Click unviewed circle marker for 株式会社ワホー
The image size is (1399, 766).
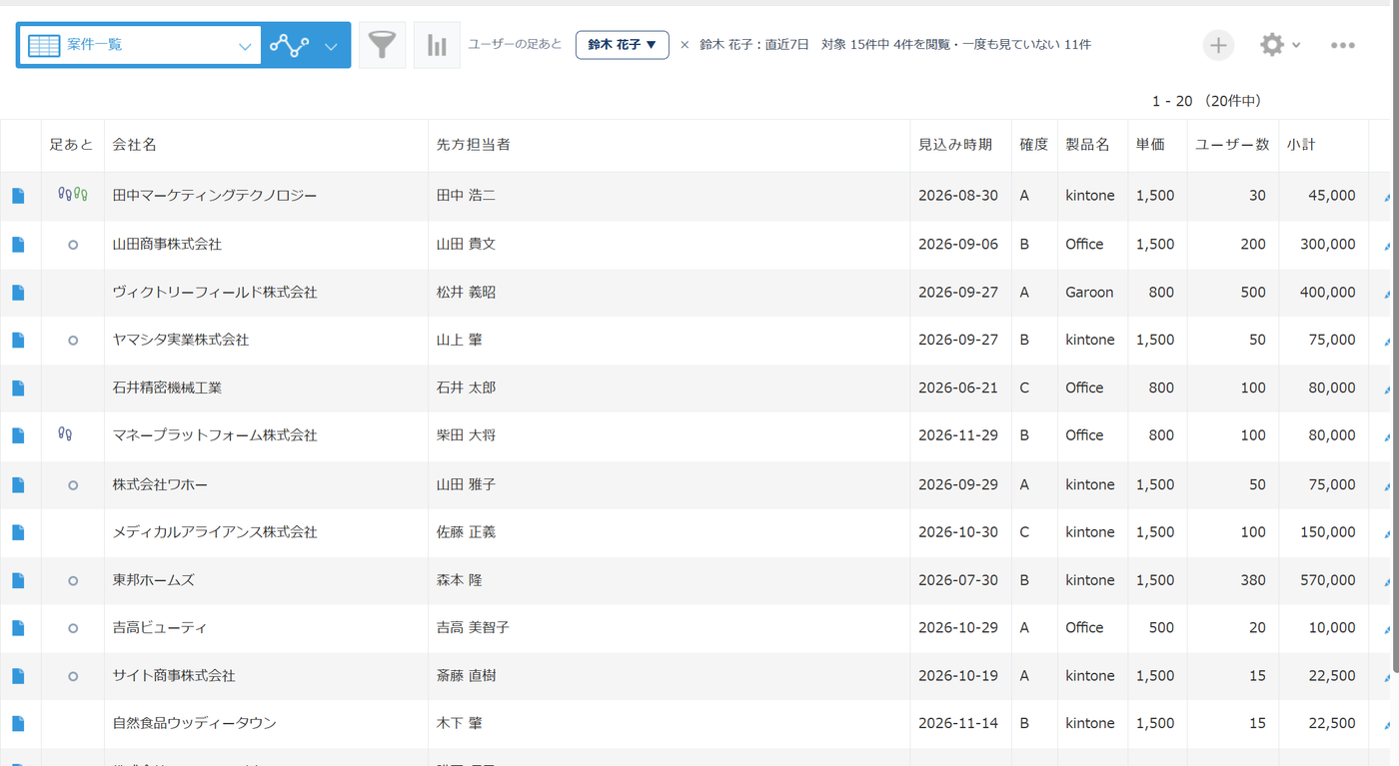click(73, 485)
